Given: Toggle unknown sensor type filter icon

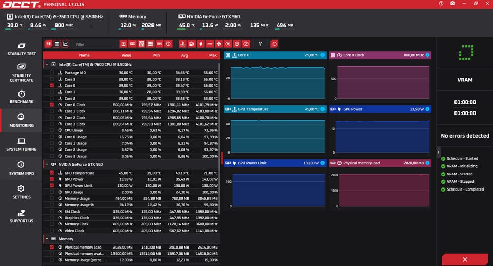Looking at the screenshot, I should [x=246, y=44].
